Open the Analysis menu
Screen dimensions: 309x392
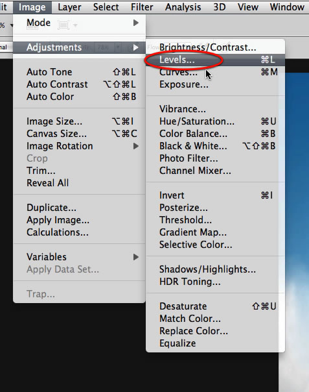[183, 7]
